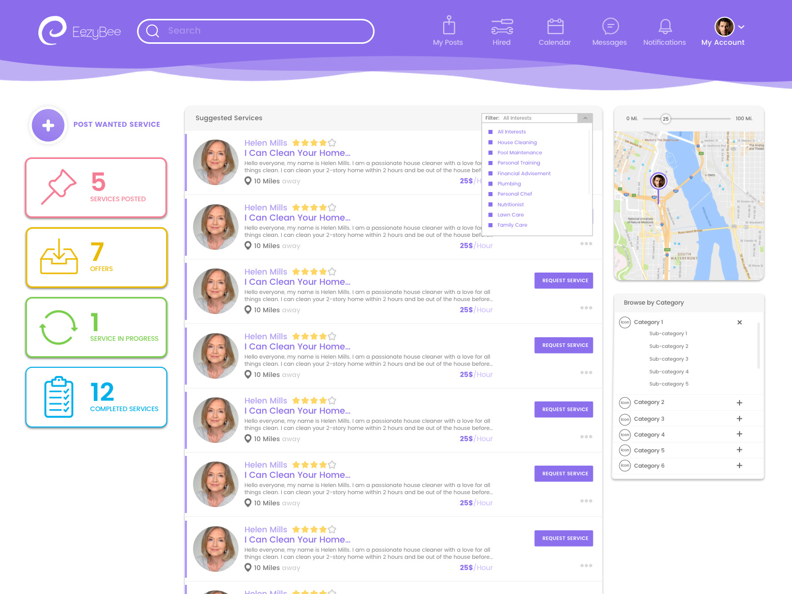This screenshot has height=594, width=792.
Task: Select the House Cleaning interest checkbox
Action: pos(491,142)
